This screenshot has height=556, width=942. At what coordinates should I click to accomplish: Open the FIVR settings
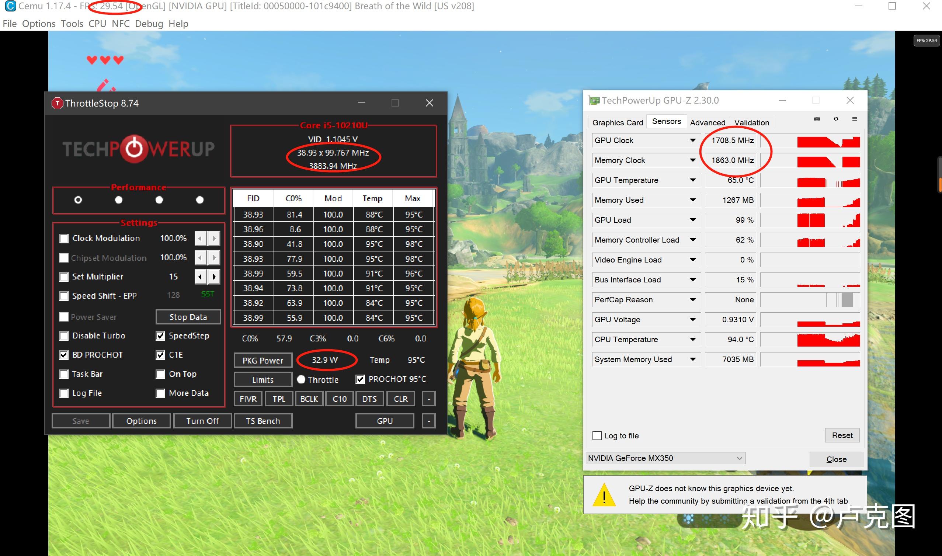(248, 399)
